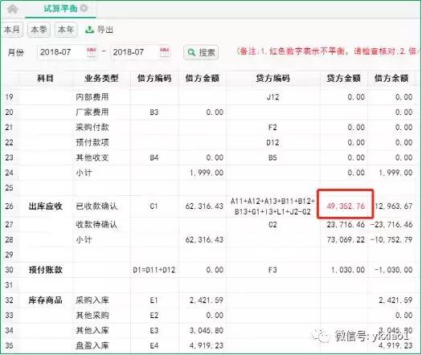The height and width of the screenshot is (355, 422).
Task: Click row number 26
Action: point(9,206)
